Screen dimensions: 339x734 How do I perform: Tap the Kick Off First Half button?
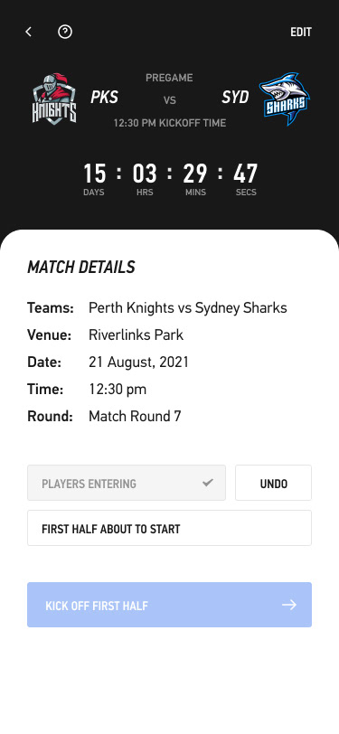pyautogui.click(x=170, y=605)
